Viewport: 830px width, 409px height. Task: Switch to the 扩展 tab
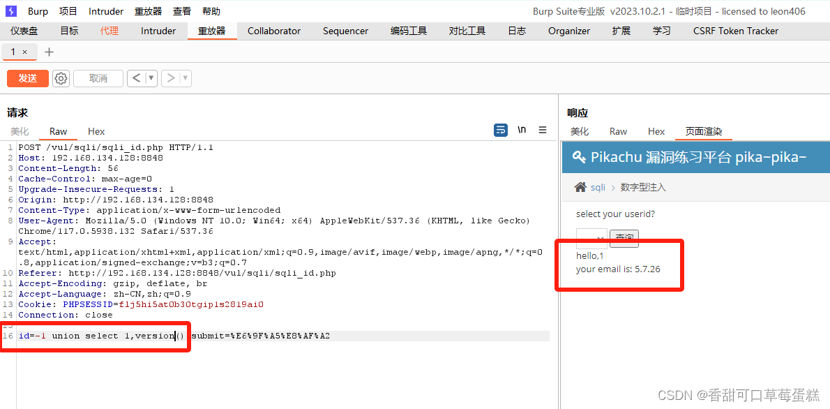coord(621,31)
